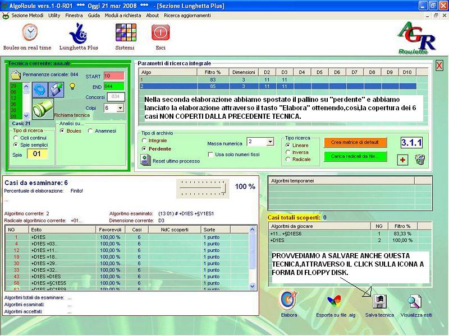Open the Colpi dropdown
Screen dimensions: 449x336
120,108
